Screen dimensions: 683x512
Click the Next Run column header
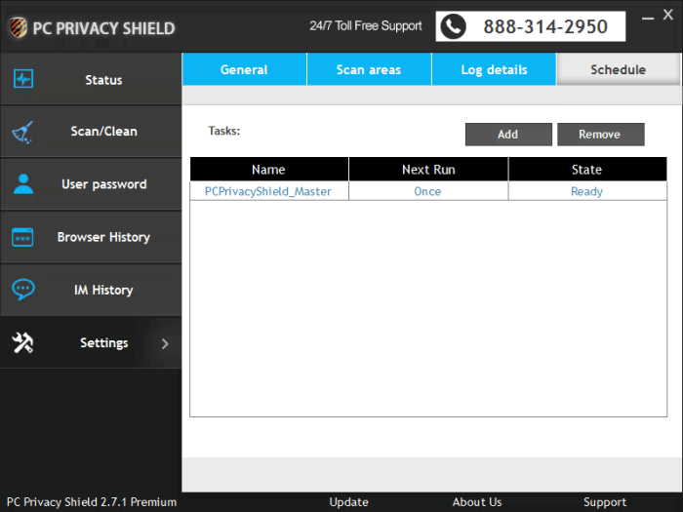(428, 170)
